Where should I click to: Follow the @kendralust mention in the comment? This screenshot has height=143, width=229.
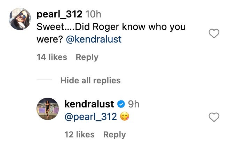pyautogui.click(x=94, y=39)
